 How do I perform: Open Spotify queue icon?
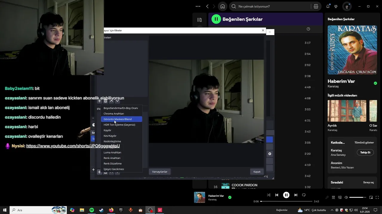pyautogui.click(x=333, y=197)
